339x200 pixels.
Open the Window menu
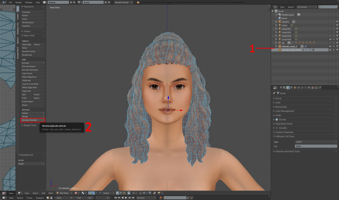coord(29,2)
